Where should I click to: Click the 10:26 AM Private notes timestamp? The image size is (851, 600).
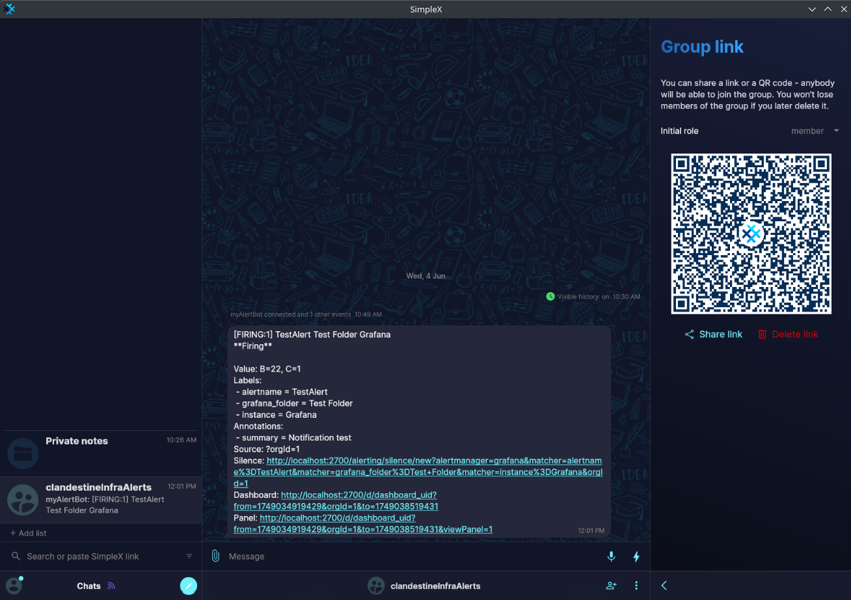pyautogui.click(x=181, y=440)
